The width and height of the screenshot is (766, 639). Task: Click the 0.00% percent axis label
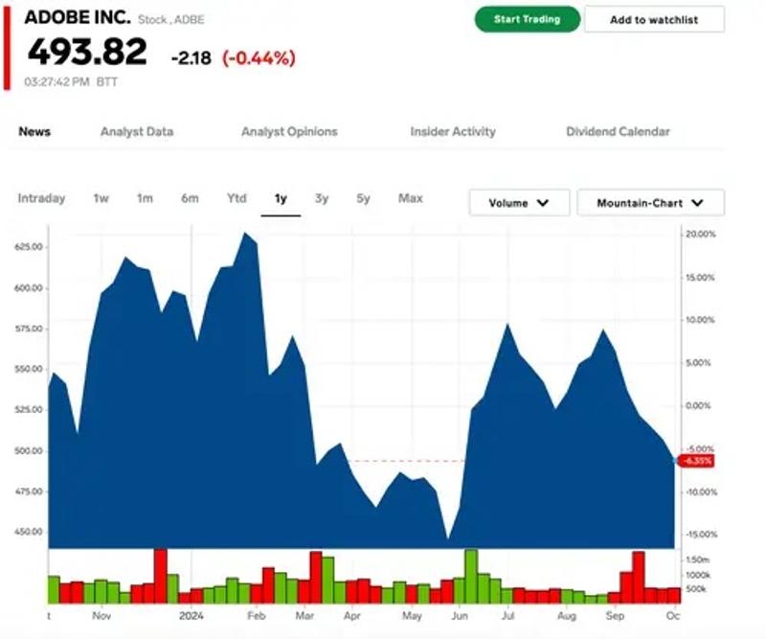pyautogui.click(x=699, y=406)
